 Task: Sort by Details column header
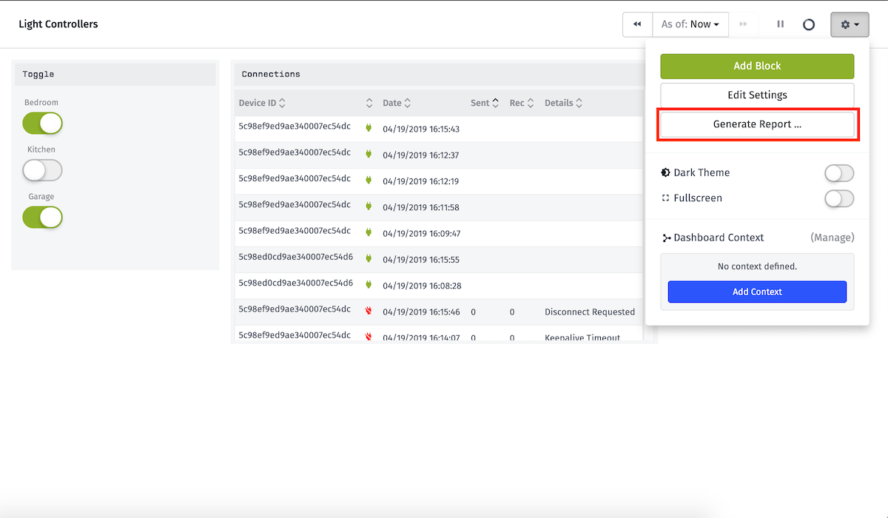tap(563, 103)
